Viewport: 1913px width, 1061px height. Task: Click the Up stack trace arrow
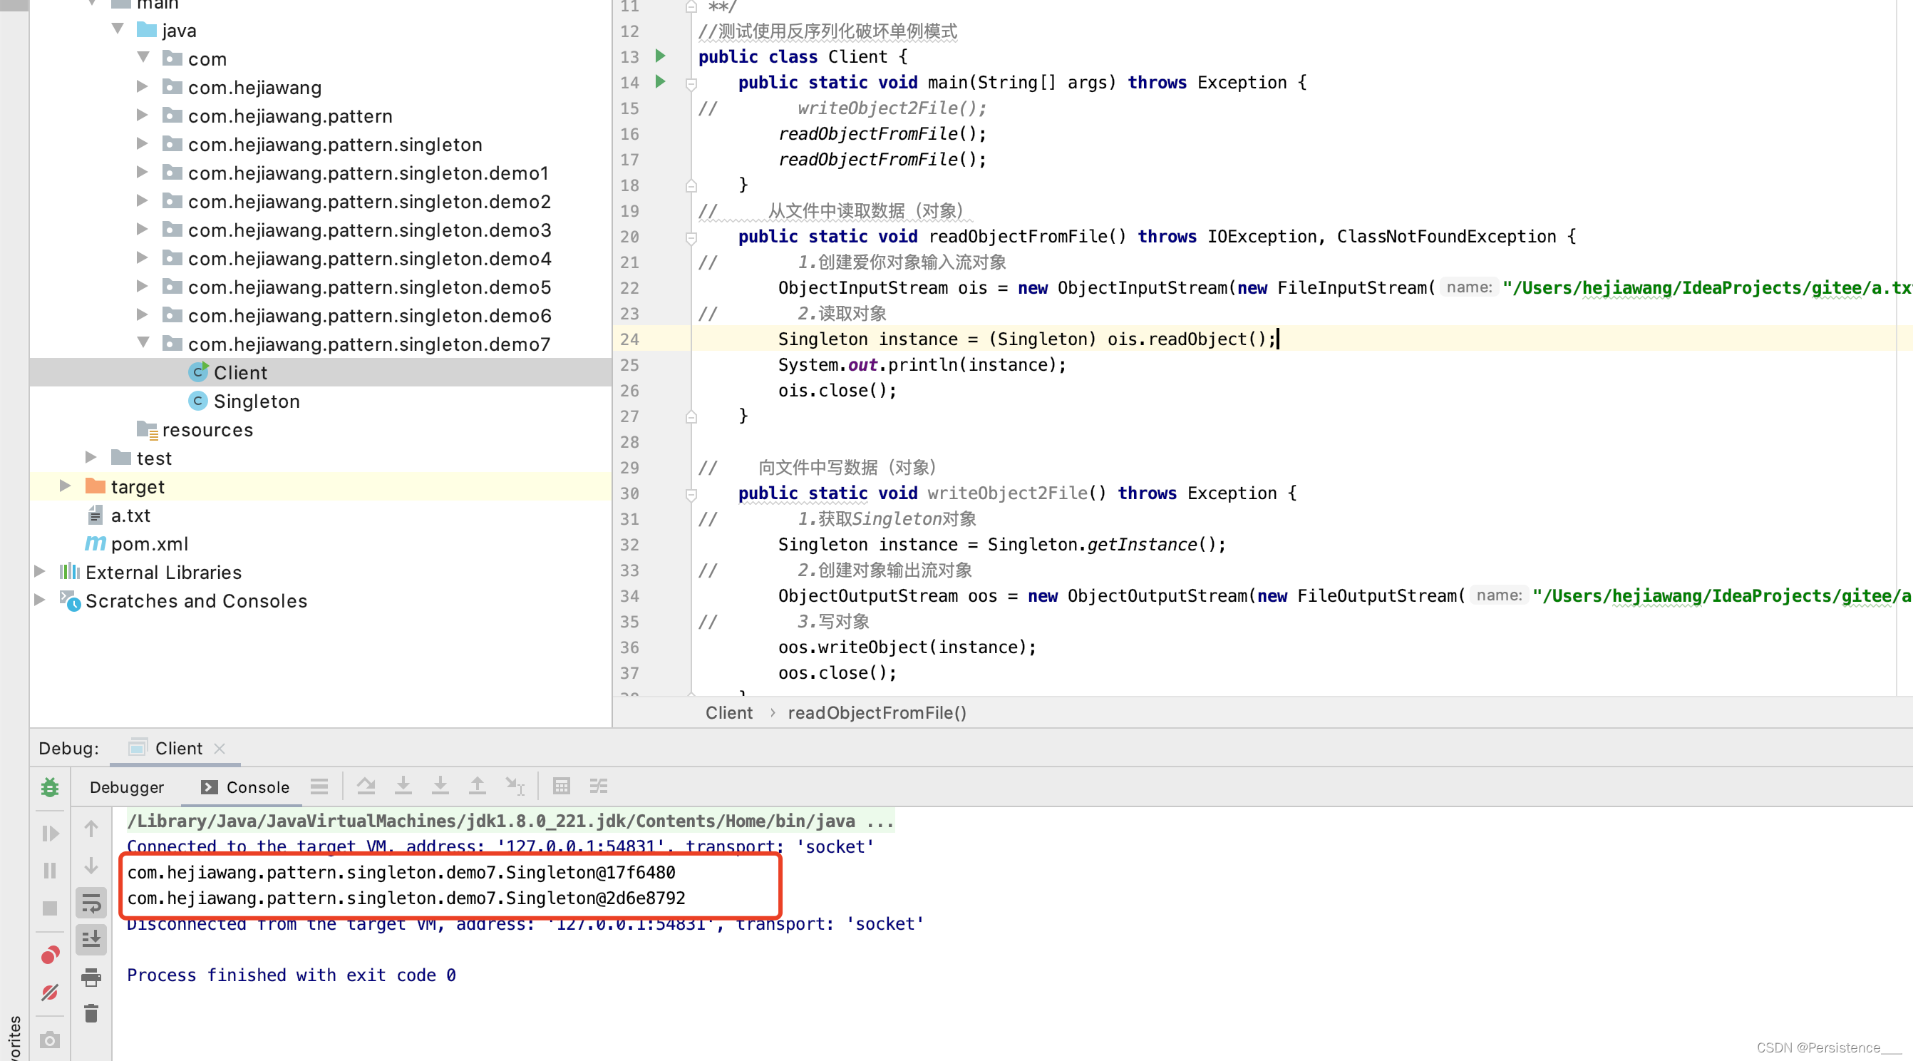pos(91,829)
